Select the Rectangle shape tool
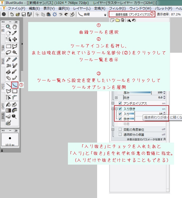This screenshot has width=182, height=198. click(x=15, y=91)
